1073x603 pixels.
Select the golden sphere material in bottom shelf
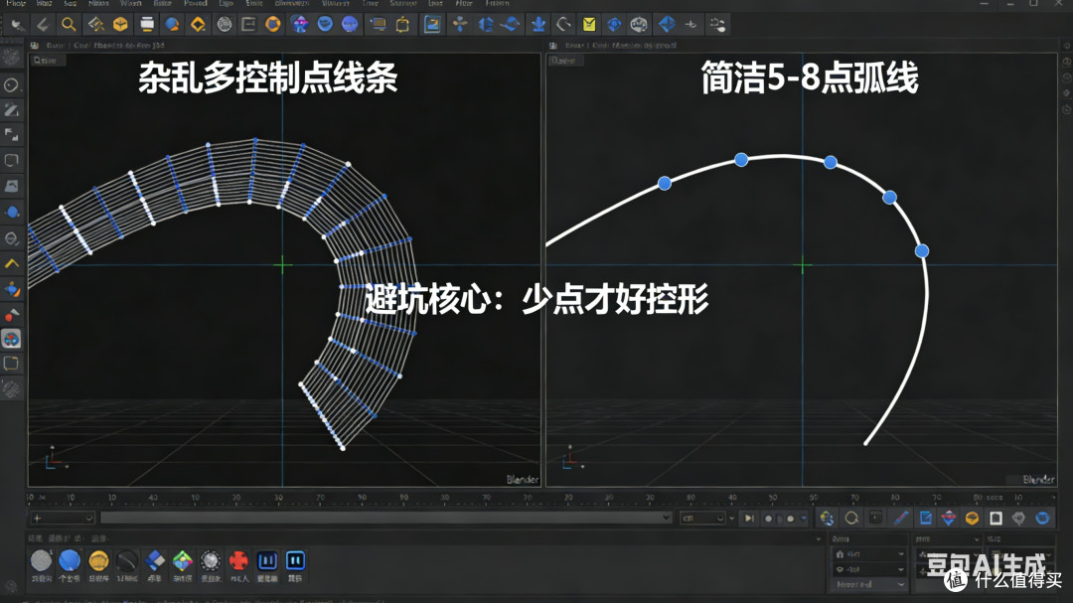(x=98, y=560)
